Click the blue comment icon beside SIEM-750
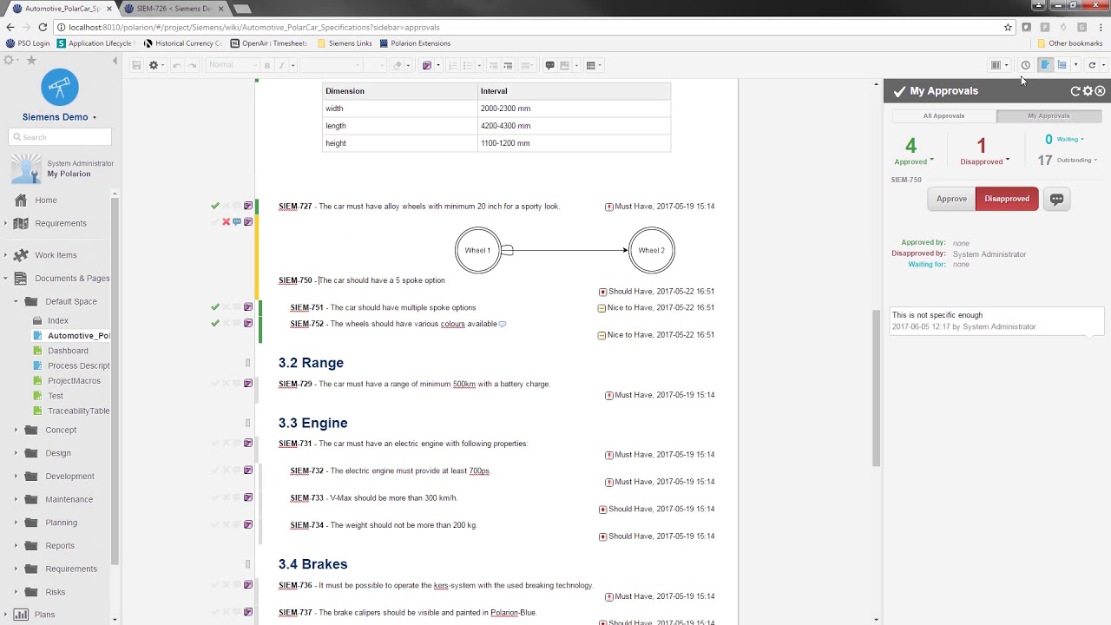 click(236, 222)
